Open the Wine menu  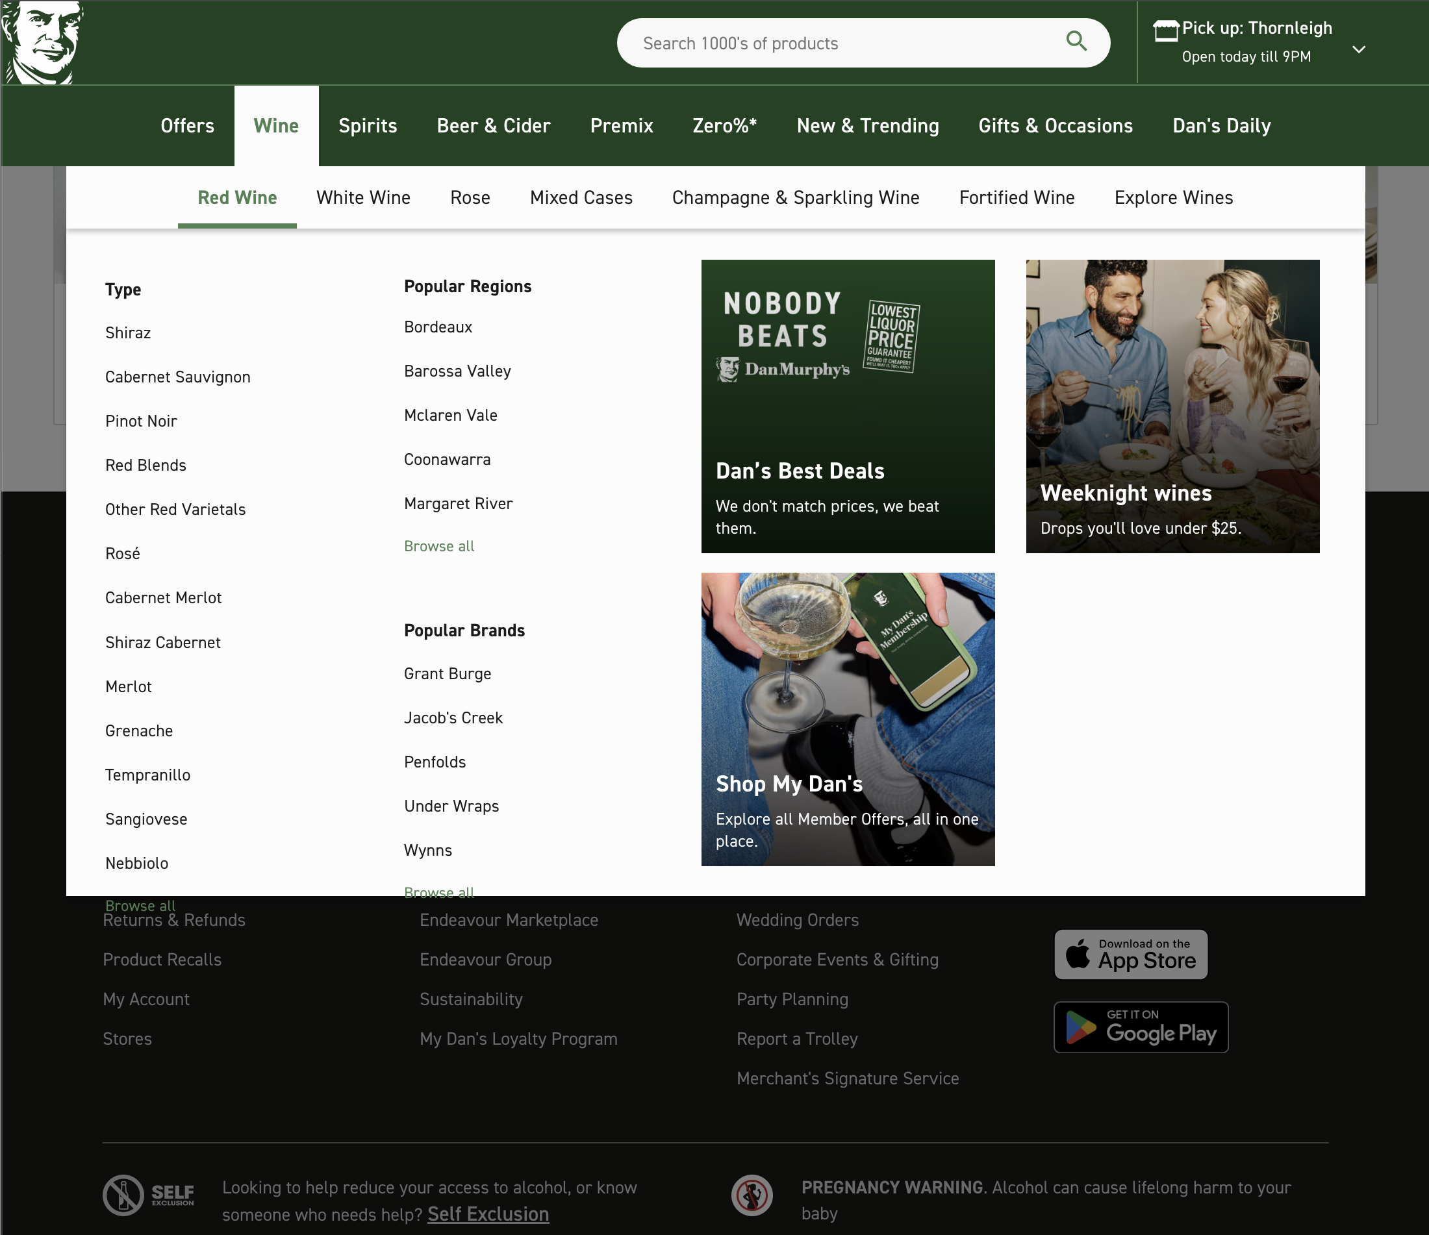(276, 125)
